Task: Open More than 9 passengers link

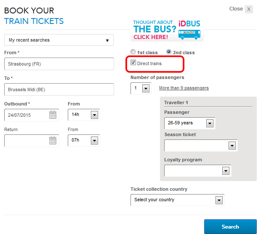Action: click(184, 88)
